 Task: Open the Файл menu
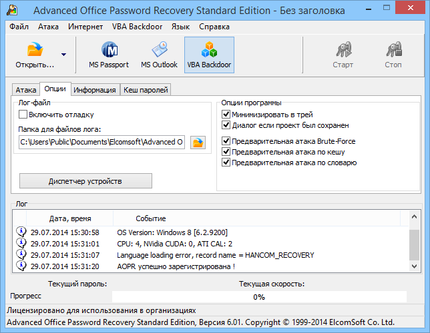[19, 27]
